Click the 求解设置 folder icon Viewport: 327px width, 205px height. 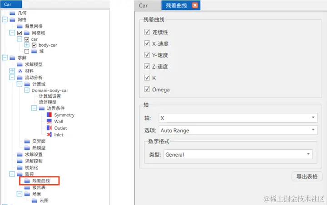[x=20, y=154]
